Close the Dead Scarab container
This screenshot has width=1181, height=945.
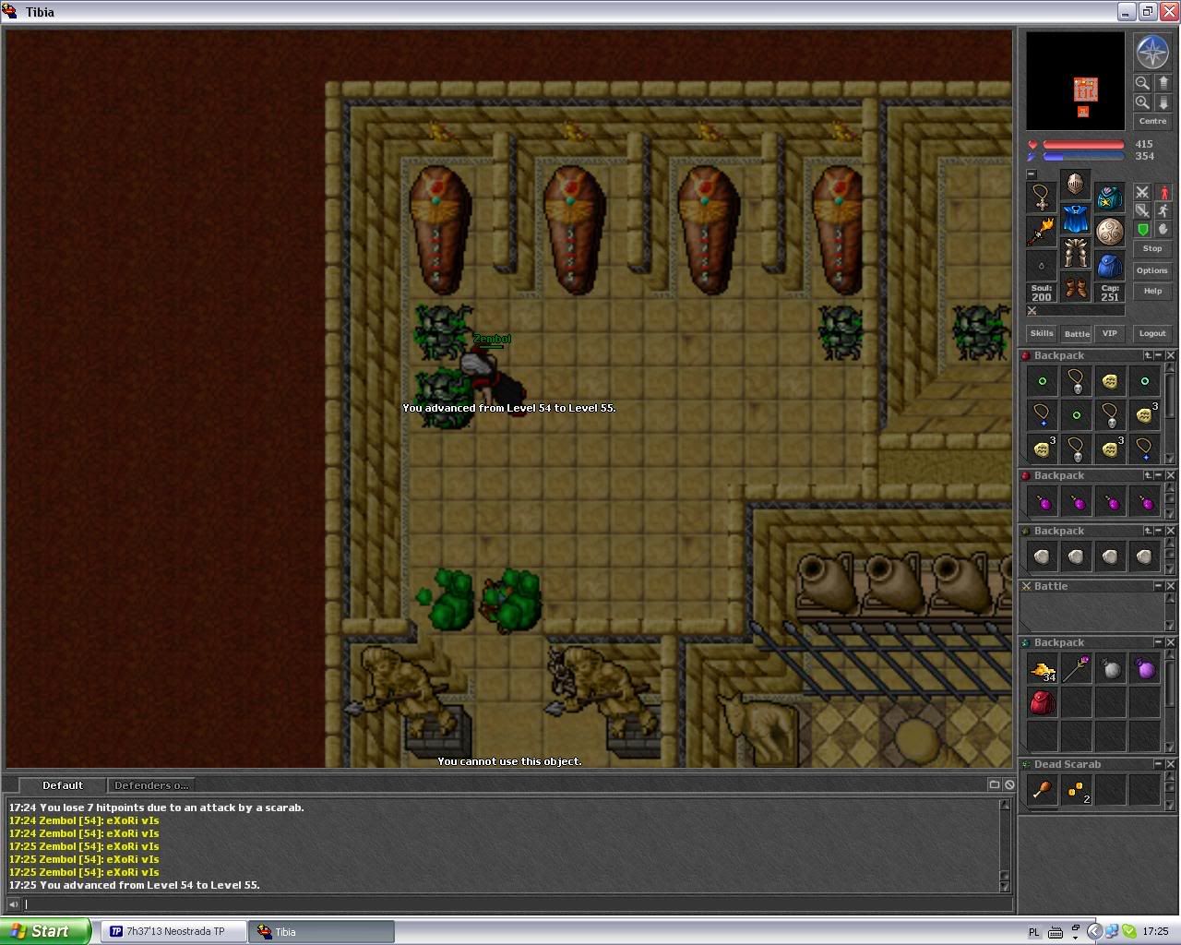point(1170,764)
